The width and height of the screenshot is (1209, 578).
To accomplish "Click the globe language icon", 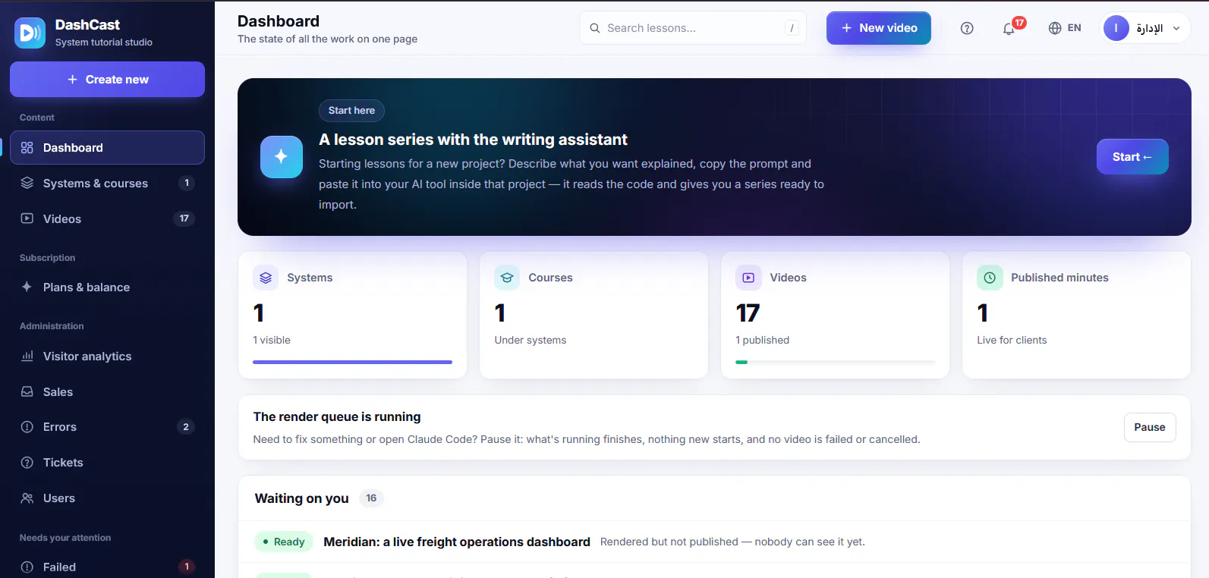I will click(1055, 28).
